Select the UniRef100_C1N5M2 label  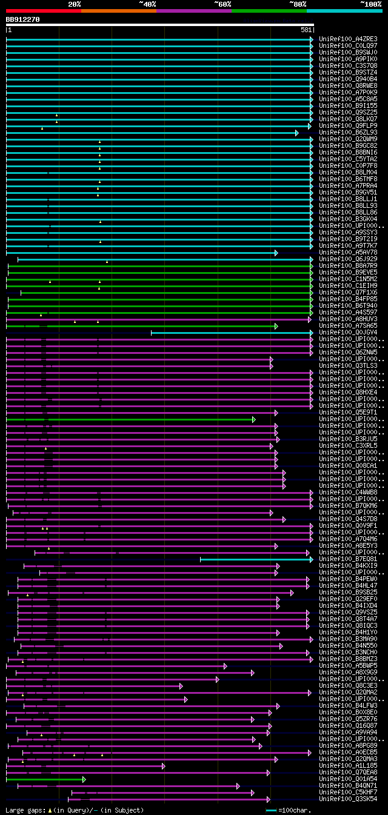click(348, 279)
